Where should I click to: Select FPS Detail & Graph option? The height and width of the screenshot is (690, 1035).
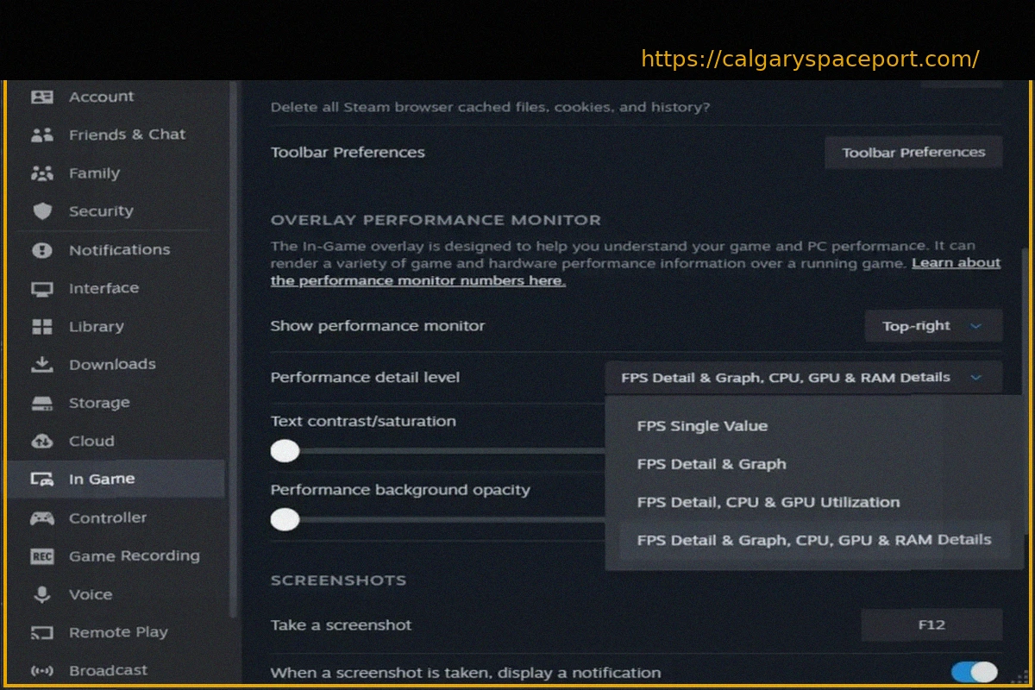click(712, 464)
